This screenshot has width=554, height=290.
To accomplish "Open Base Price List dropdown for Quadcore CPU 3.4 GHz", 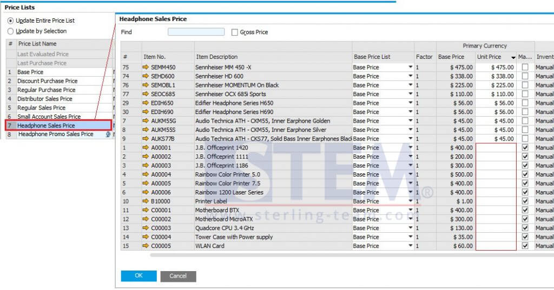I will (410, 228).
